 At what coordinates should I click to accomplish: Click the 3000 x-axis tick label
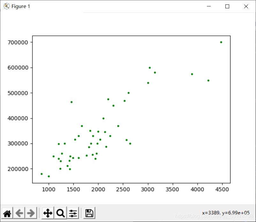coord(147,189)
